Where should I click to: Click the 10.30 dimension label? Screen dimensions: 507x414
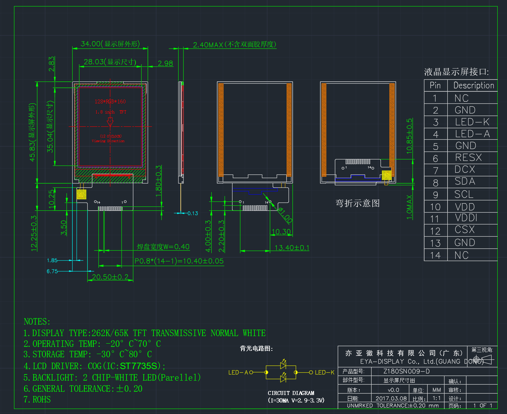[281, 232]
